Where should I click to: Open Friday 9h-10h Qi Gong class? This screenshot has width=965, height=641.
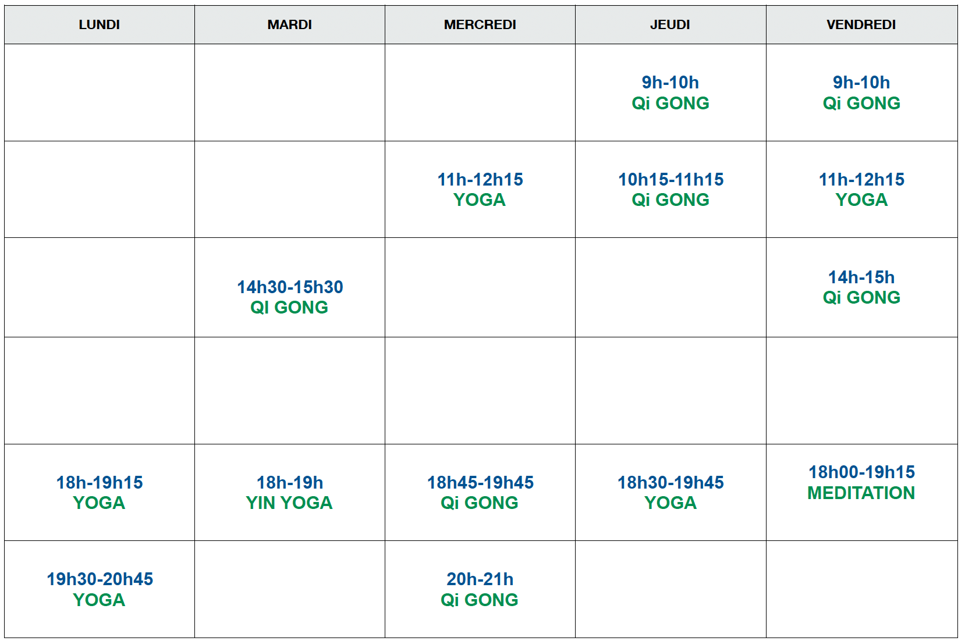click(861, 92)
